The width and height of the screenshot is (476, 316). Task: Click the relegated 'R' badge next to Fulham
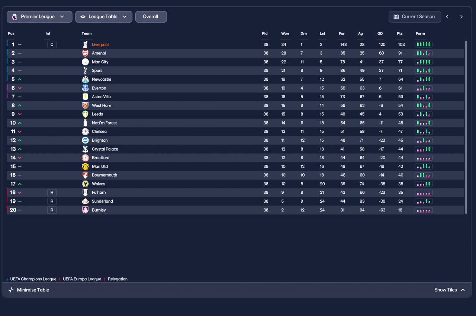click(x=52, y=193)
